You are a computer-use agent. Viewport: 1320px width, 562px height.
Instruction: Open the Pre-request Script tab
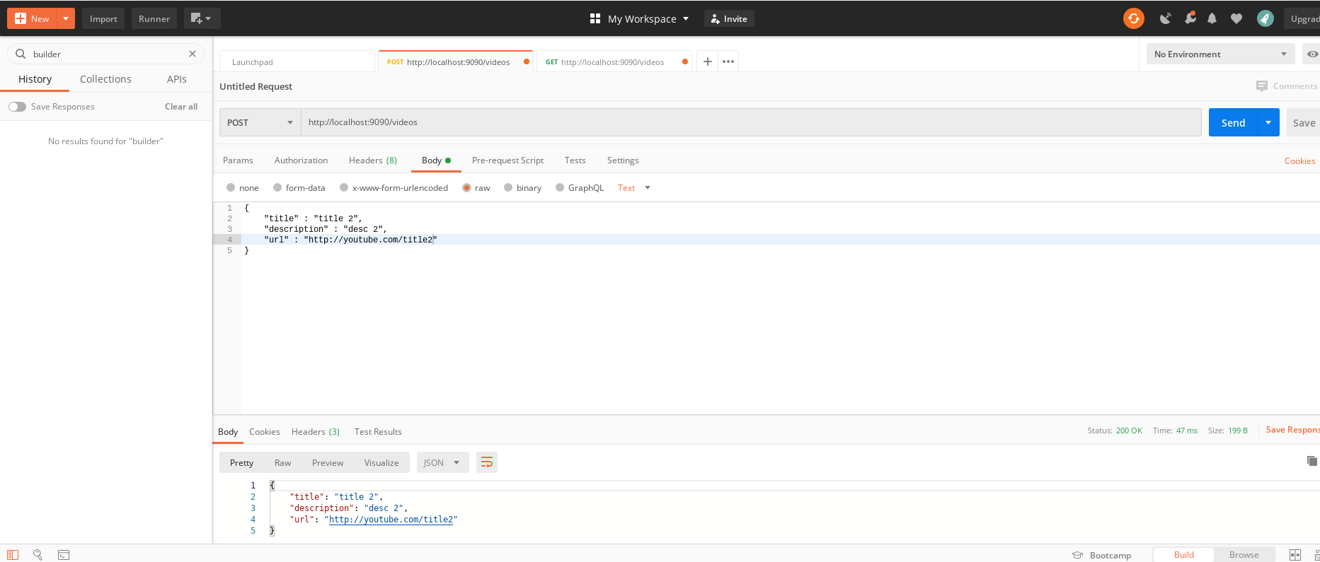(507, 160)
